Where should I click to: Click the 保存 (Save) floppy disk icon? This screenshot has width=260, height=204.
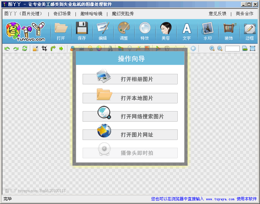point(82,31)
